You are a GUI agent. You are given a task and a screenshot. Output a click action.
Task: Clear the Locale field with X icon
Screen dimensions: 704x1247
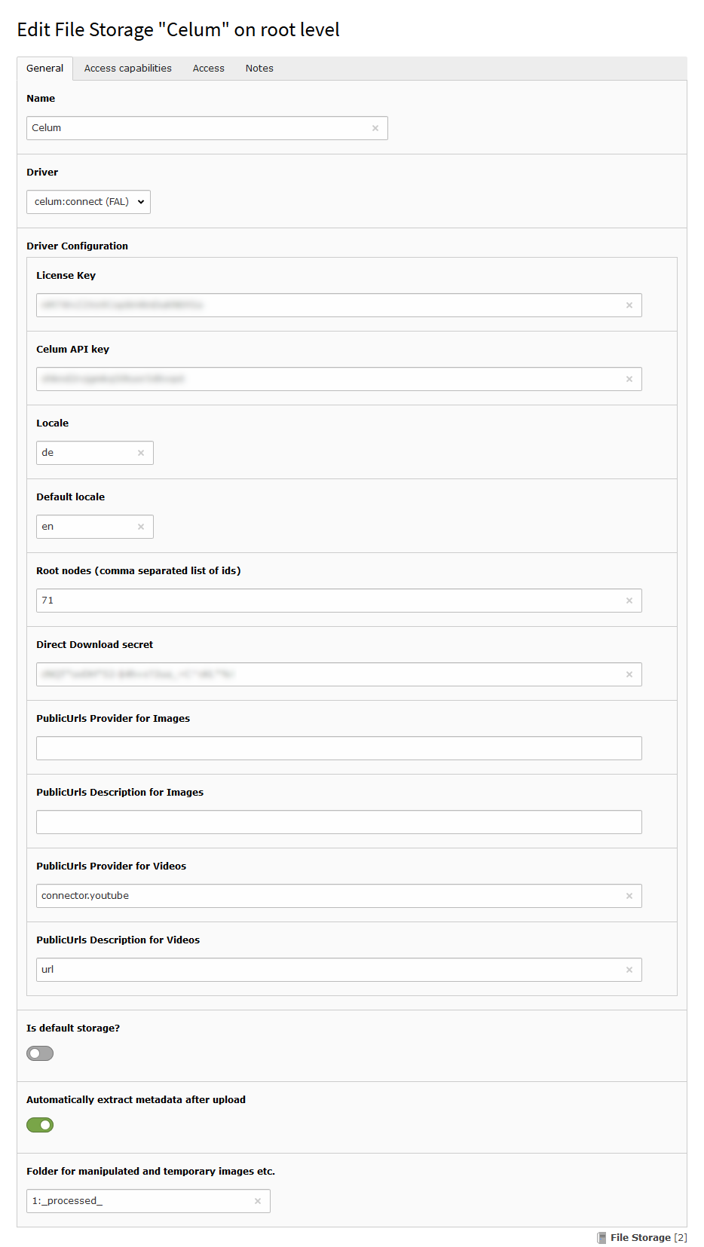(x=141, y=453)
